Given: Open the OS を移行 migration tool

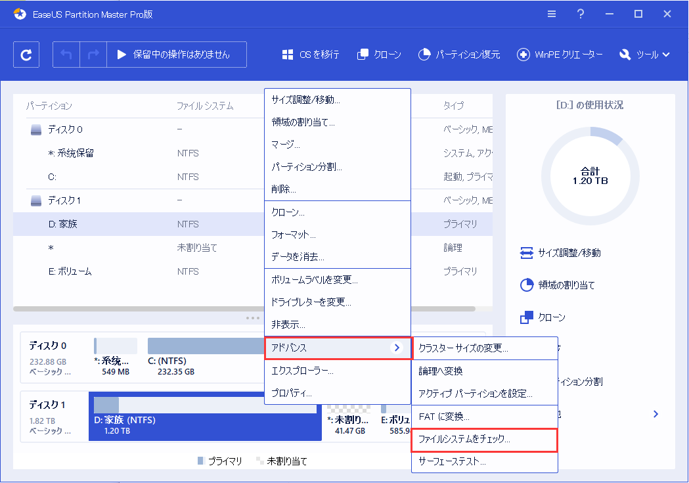Looking at the screenshot, I should click(x=310, y=55).
